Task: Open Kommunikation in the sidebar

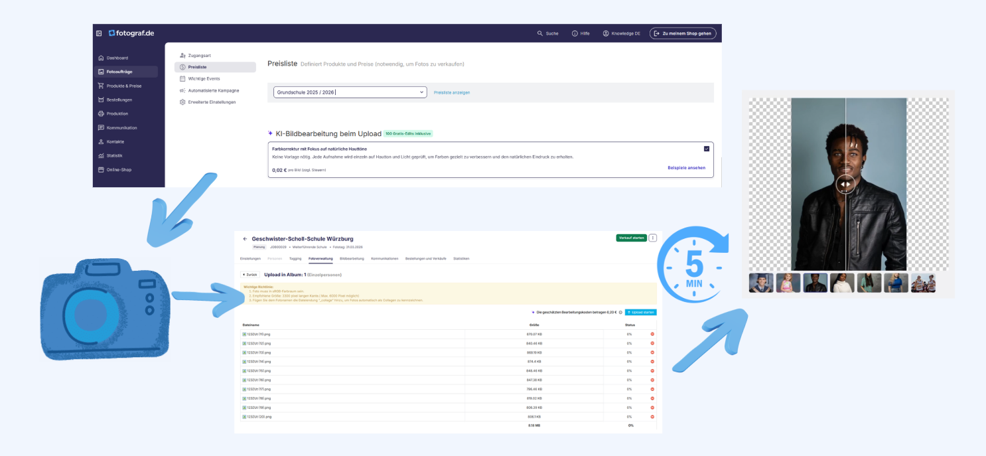Action: pyautogui.click(x=117, y=127)
